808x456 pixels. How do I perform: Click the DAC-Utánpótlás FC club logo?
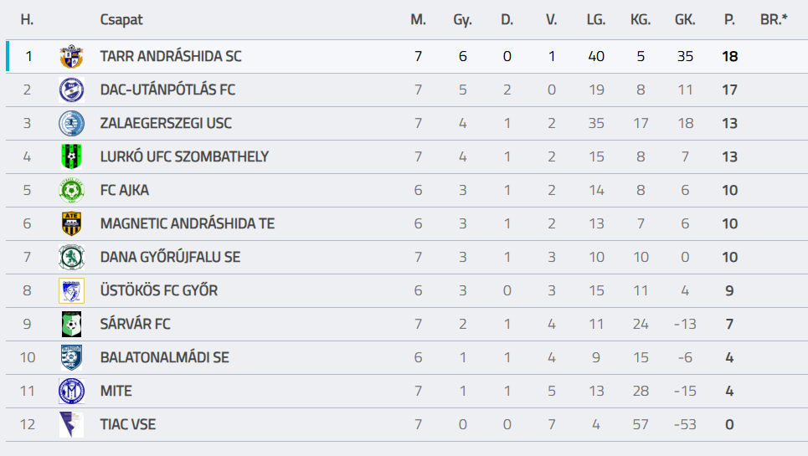click(x=71, y=90)
